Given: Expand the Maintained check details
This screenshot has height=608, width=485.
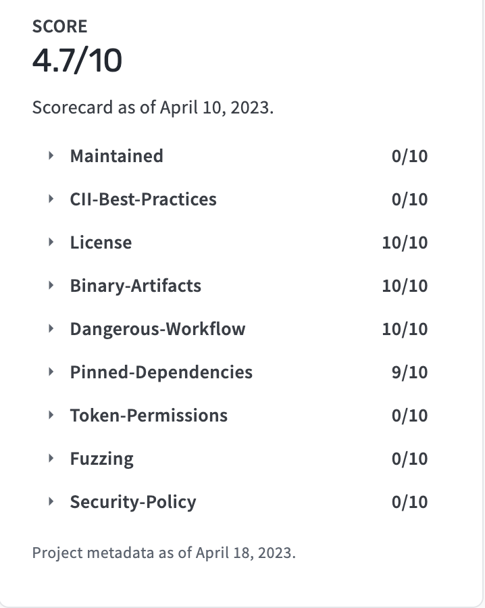Looking at the screenshot, I should coord(51,156).
